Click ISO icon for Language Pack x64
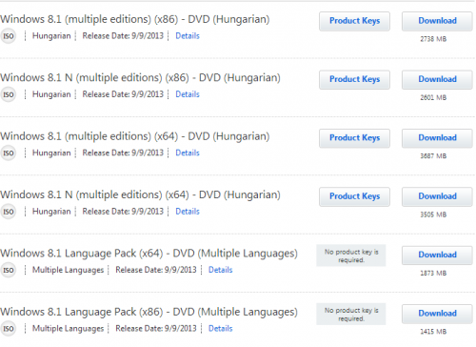Viewport: 476px width, 347px height. (x=8, y=270)
